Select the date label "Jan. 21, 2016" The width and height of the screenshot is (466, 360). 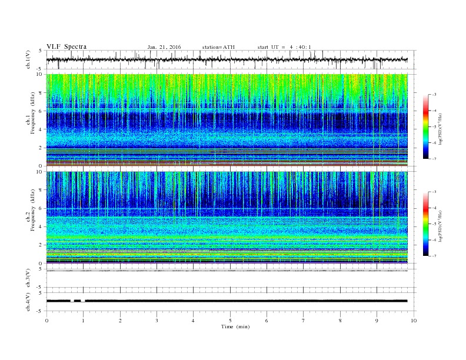click(x=164, y=47)
